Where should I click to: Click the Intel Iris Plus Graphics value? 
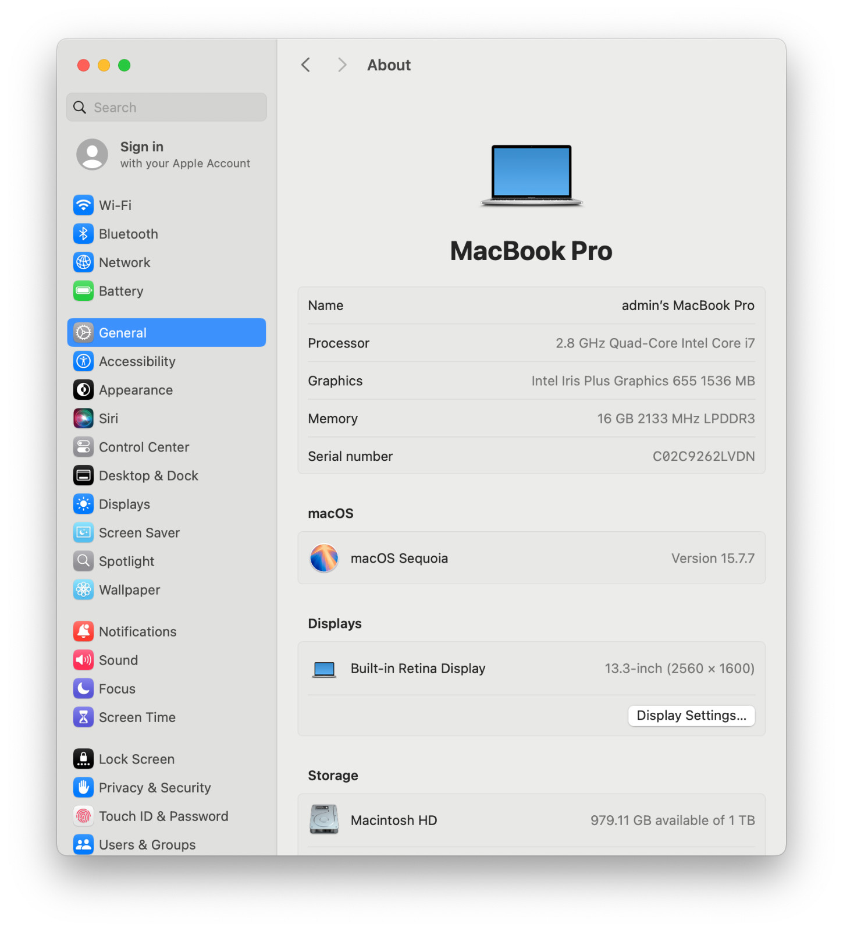click(643, 381)
